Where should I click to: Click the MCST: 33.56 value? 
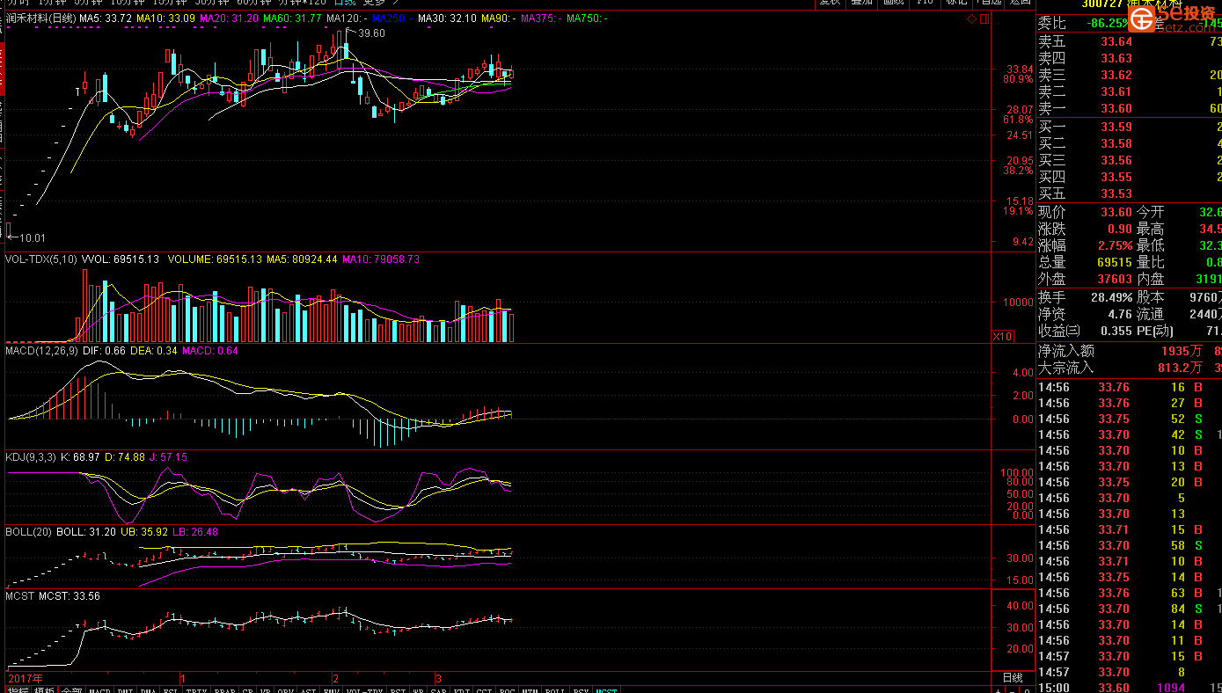coord(70,595)
